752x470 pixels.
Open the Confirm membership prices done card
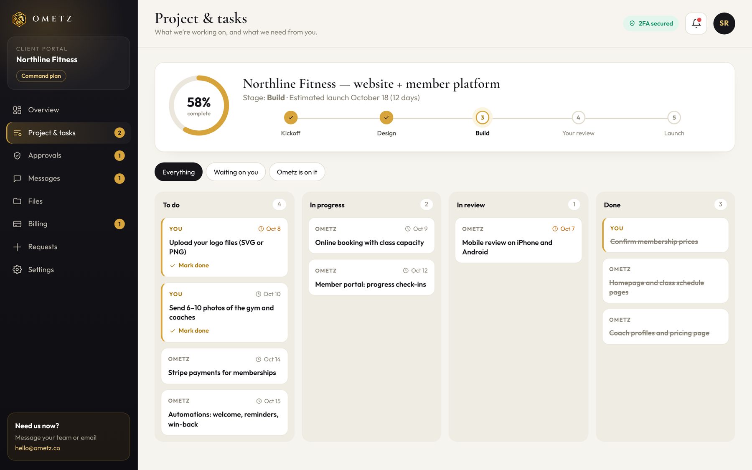click(x=665, y=235)
